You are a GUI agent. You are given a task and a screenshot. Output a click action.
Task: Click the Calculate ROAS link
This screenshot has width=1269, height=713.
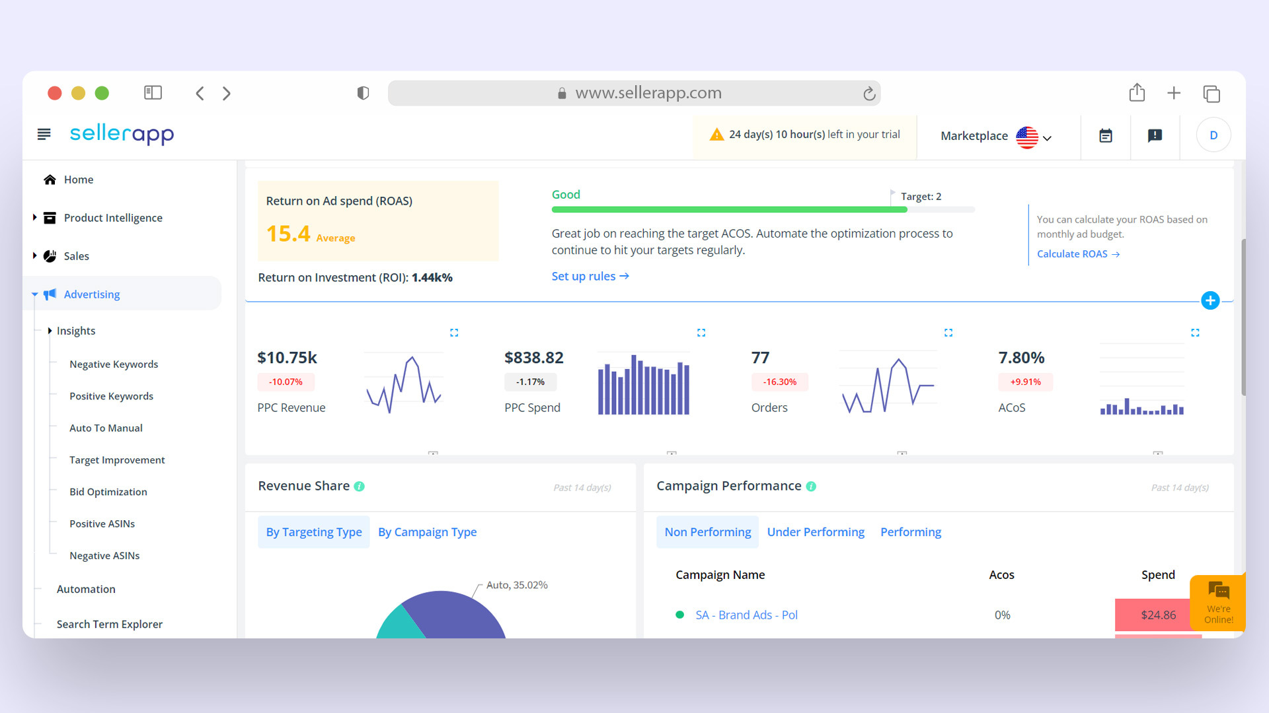point(1072,254)
